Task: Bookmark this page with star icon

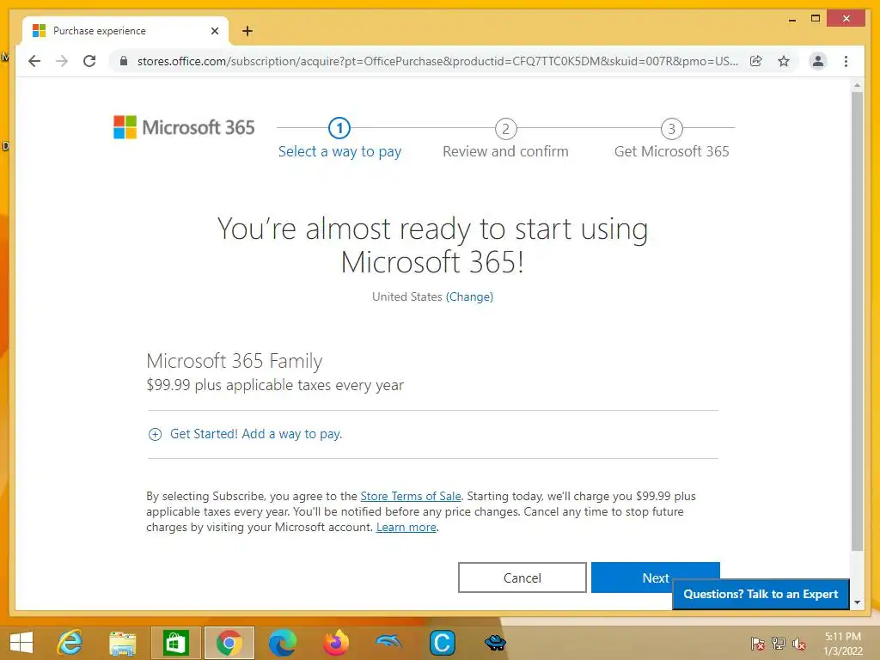Action: tap(784, 61)
